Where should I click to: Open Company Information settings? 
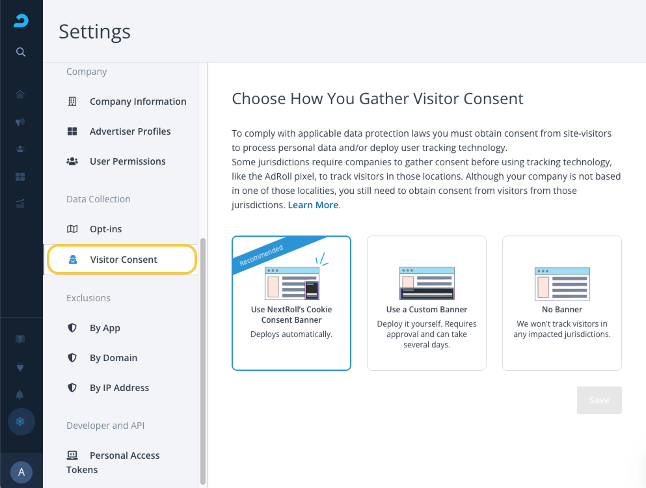(x=138, y=102)
